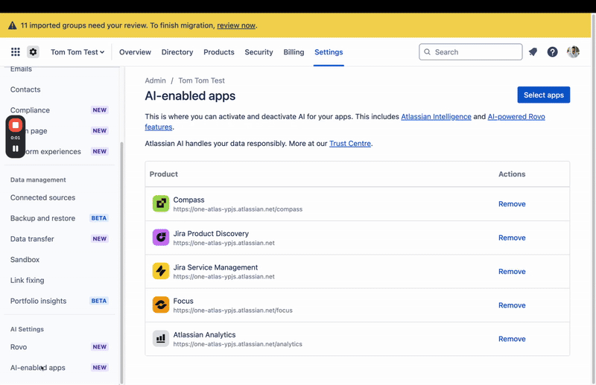This screenshot has height=385, width=596.
Task: Remove AI from Jira Service Management
Action: (x=512, y=272)
